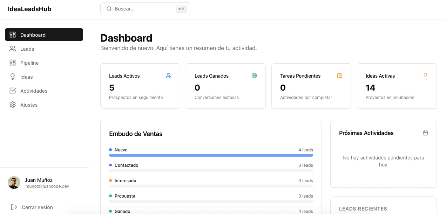Click the Actividades checkmark icon in sidebar
This screenshot has height=214, width=446.
(13, 91)
